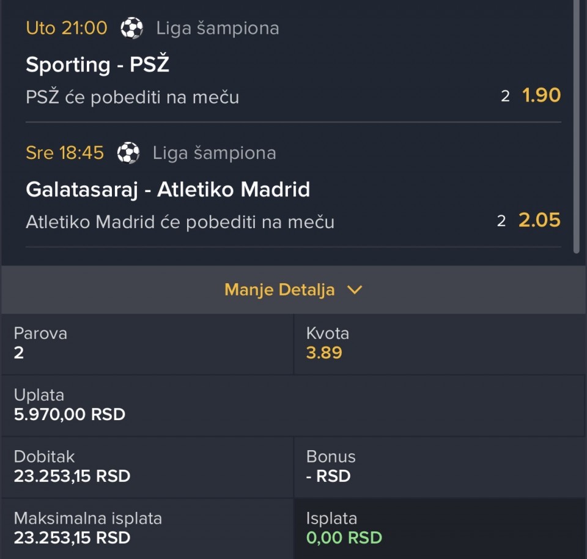
Task: Click the total Kvota value 3.89
Action: tap(324, 353)
